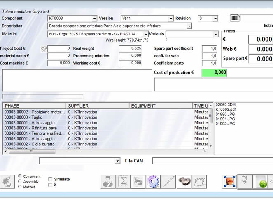The height and width of the screenshot is (199, 273).
Task: Click the pen tool icon button
Action: (x=168, y=182)
